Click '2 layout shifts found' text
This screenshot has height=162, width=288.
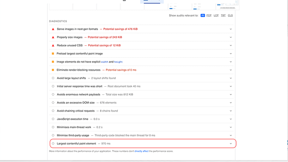[103, 78]
